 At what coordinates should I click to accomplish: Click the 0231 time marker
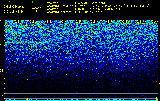click(x=18, y=22)
